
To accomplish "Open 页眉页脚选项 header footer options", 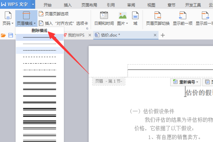I will [x=54, y=14].
